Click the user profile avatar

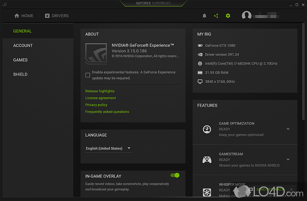pos(246,15)
